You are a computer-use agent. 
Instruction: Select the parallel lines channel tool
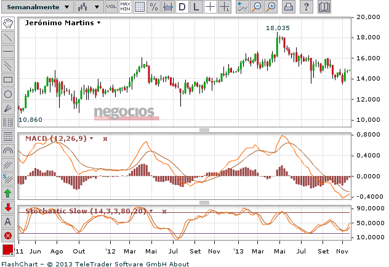click(8, 66)
